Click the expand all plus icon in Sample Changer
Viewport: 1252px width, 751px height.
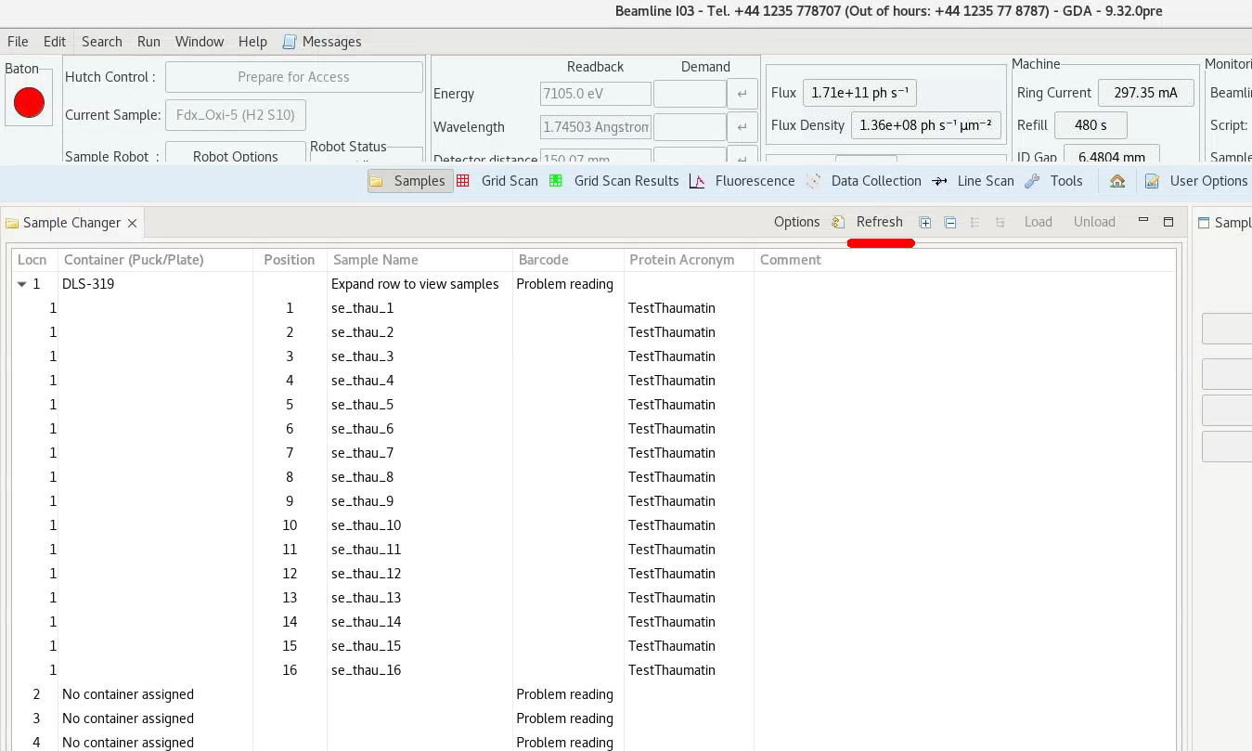pos(925,222)
